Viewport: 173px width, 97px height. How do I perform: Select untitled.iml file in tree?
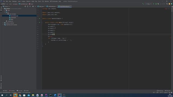tap(9, 21)
